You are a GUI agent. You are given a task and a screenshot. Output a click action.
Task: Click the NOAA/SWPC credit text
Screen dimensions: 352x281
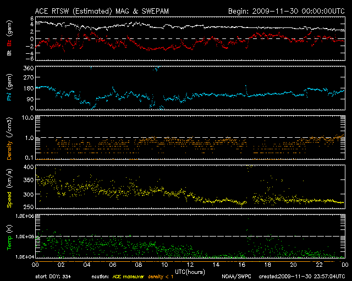pos(236,277)
